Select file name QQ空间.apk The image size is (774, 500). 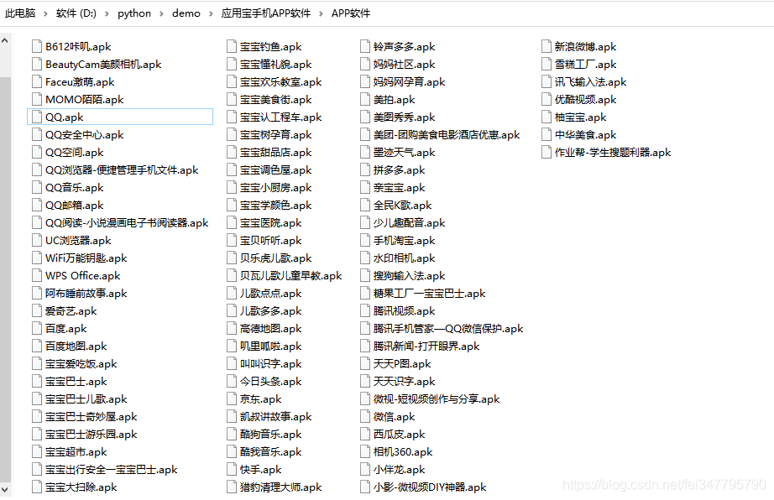(x=75, y=153)
